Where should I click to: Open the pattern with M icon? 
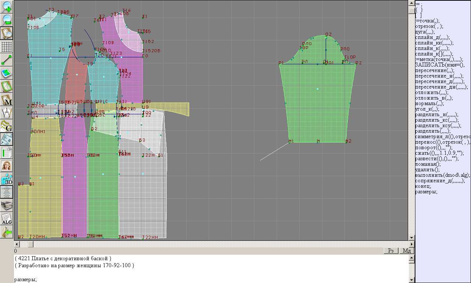[7, 100]
